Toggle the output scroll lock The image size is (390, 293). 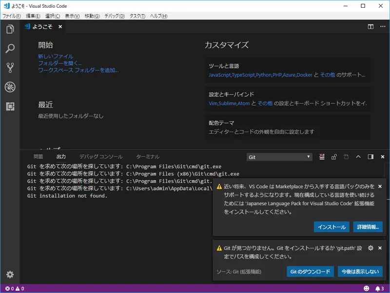click(x=334, y=156)
